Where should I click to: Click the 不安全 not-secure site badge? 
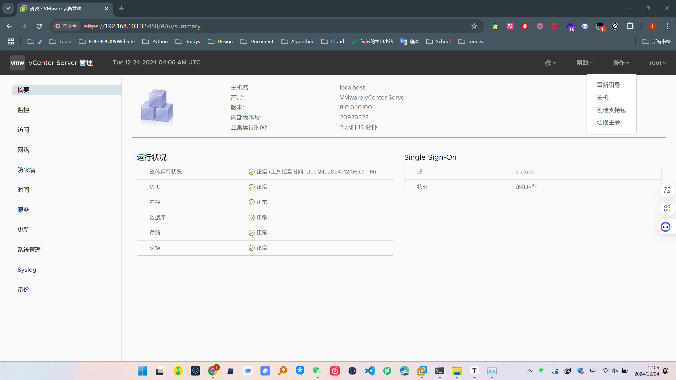pos(66,26)
